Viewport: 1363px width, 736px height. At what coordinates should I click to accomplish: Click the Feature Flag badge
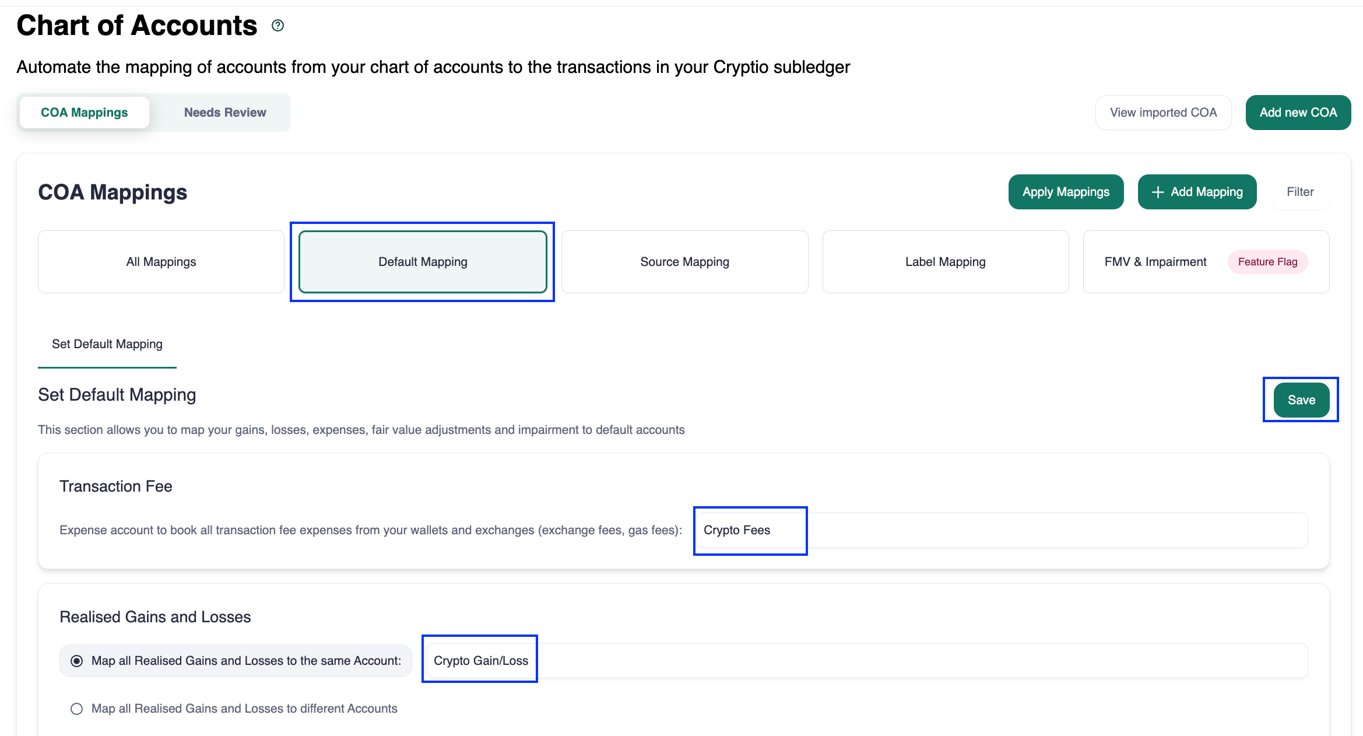[x=1267, y=262]
